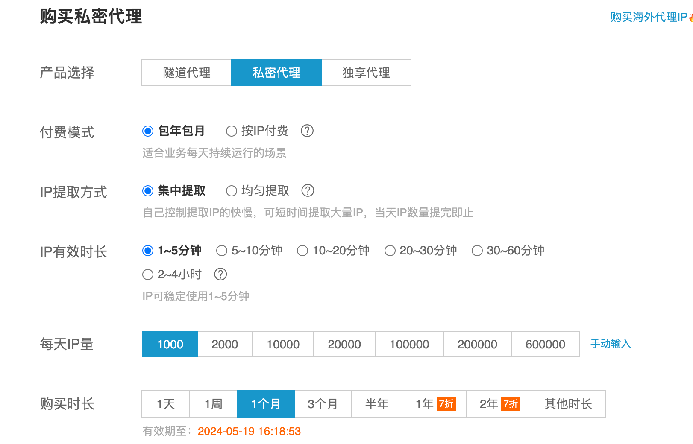The image size is (693, 444).
Task: Choose 半年 purchase duration
Action: pyautogui.click(x=377, y=404)
